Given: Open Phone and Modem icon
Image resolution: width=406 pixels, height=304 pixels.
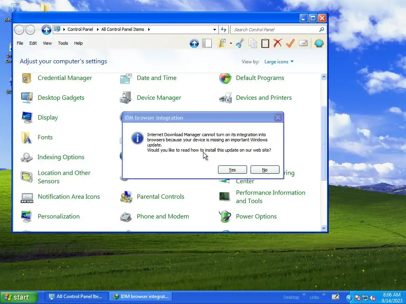Looking at the screenshot, I should 126,217.
